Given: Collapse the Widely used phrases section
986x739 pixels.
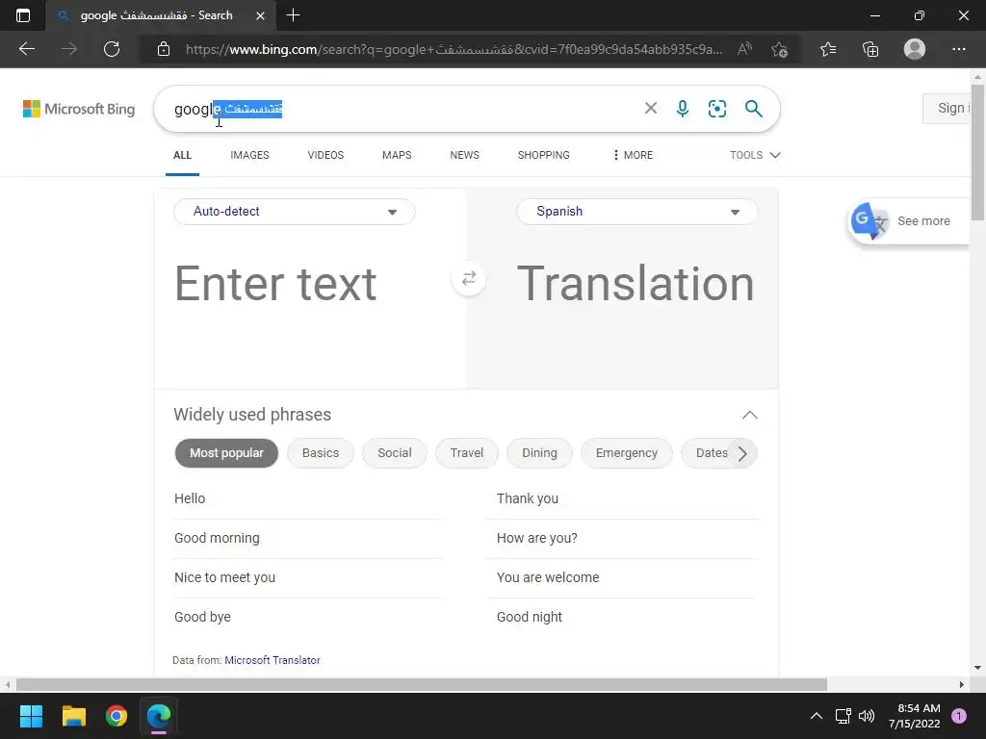Looking at the screenshot, I should pyautogui.click(x=749, y=415).
